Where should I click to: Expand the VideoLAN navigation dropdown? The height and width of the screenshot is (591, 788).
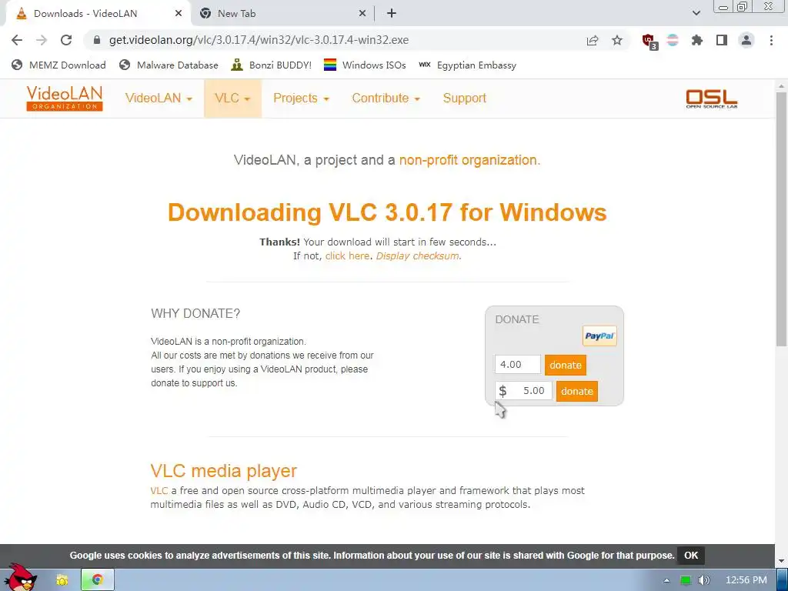point(159,98)
